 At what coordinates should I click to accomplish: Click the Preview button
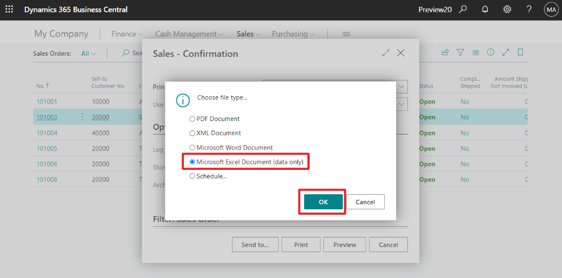tap(344, 245)
